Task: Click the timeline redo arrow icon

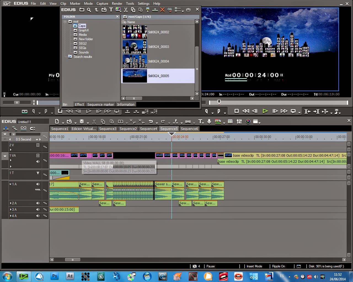Action: coord(163,121)
